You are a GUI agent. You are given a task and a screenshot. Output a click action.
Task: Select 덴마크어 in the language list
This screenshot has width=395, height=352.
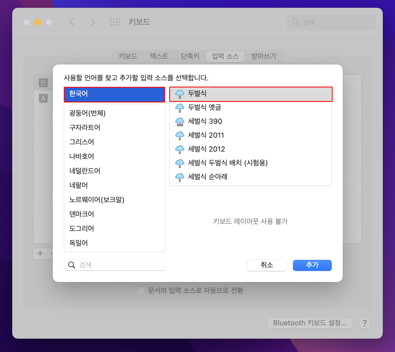[x=115, y=214]
